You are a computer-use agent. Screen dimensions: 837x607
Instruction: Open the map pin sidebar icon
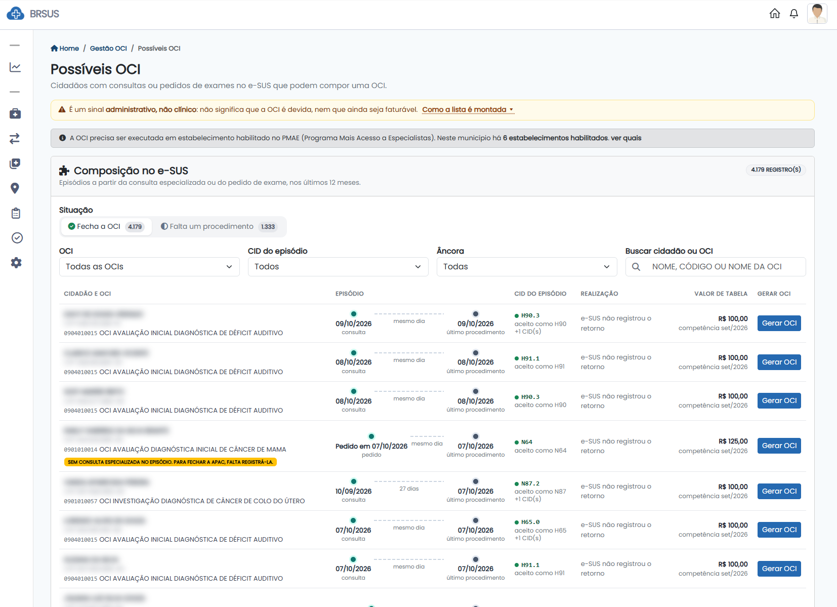[15, 188]
